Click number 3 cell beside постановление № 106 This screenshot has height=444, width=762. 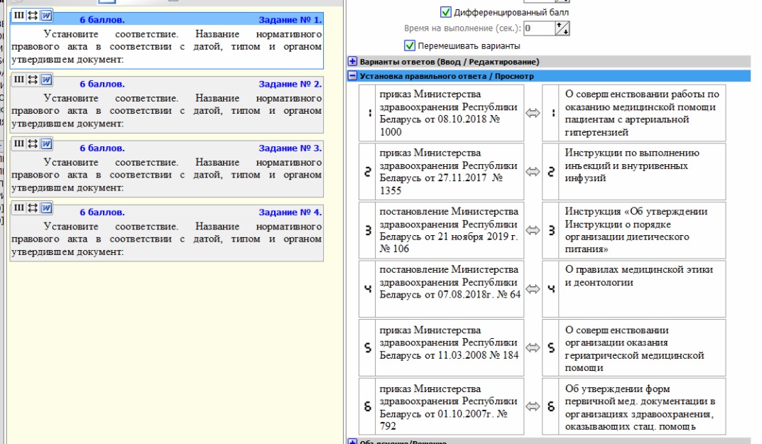point(367,230)
